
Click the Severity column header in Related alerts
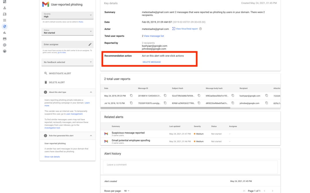pos(197,126)
